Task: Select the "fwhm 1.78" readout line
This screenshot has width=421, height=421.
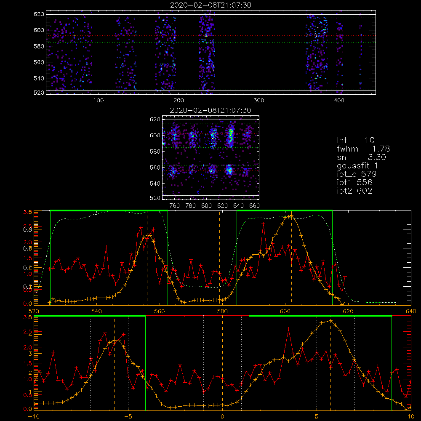Action: pos(363,149)
